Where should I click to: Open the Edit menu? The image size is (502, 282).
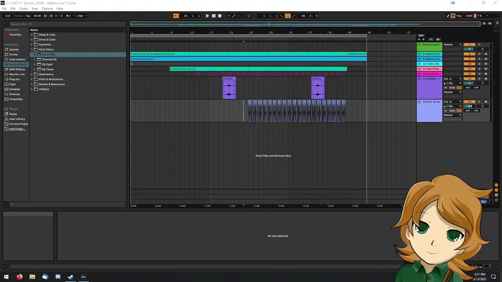tap(13, 9)
